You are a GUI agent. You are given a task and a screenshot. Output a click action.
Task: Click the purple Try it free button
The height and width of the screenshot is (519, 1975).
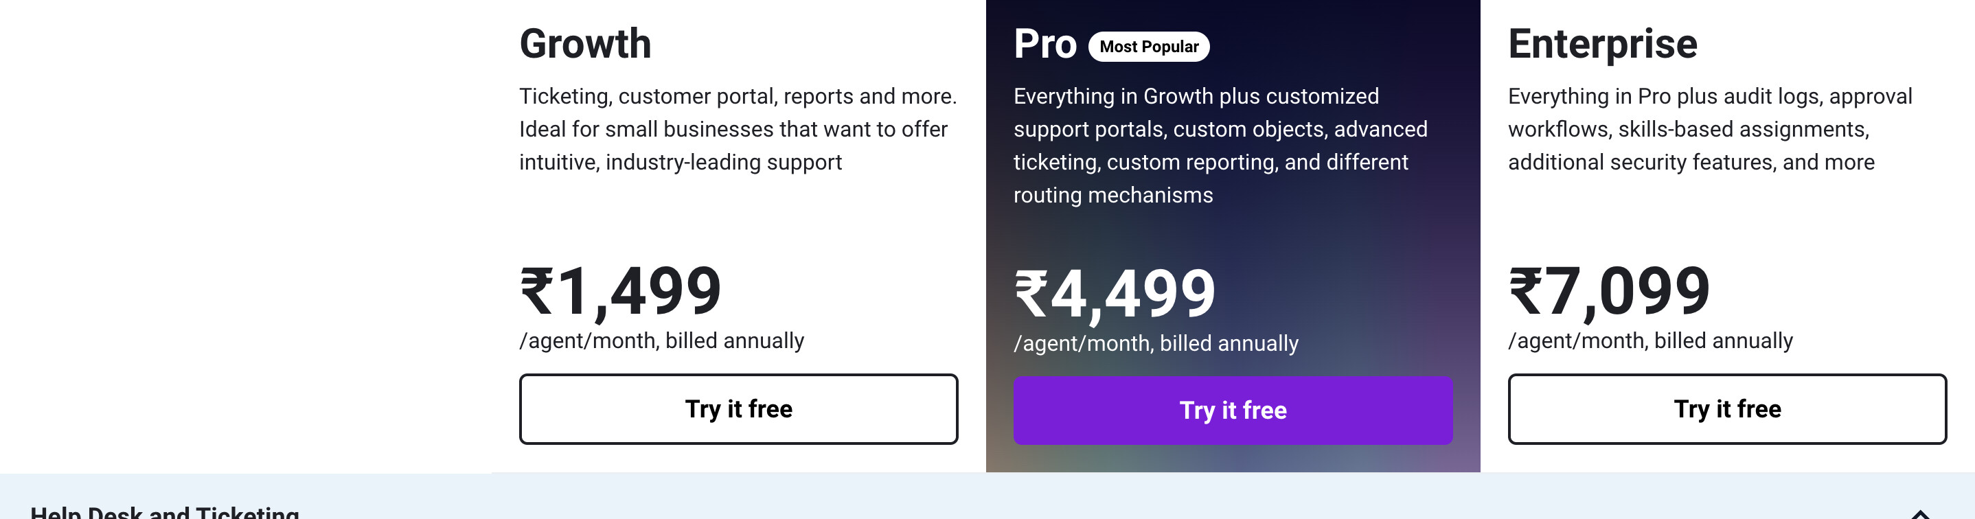[1232, 410]
